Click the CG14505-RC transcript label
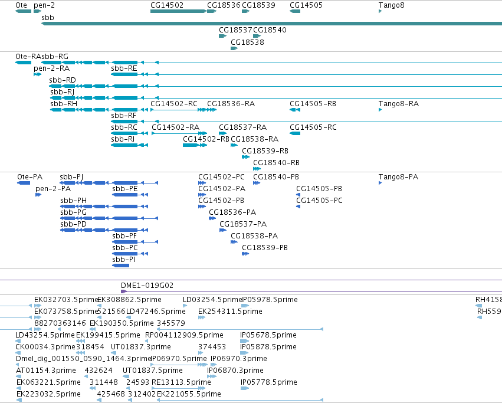This screenshot has width=502, height=403. (x=313, y=127)
